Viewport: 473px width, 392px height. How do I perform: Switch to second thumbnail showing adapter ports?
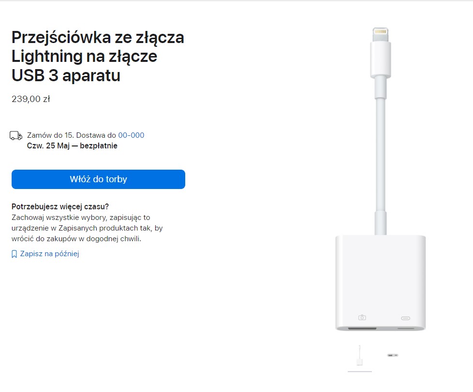(x=392, y=355)
